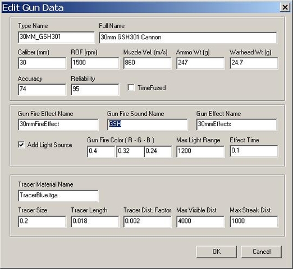Focus the Reliability field showing 95
The height and width of the screenshot is (269, 293).
(x=95, y=90)
